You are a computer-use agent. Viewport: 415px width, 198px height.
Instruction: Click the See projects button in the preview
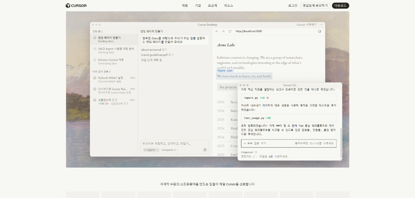[x=228, y=87]
